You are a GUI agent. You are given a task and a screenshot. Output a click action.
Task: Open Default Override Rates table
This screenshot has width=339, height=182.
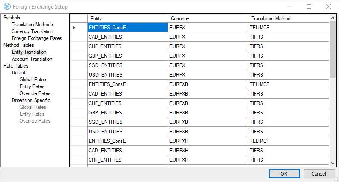35,93
